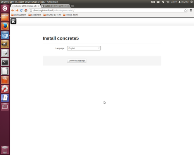The height and width of the screenshot is (155, 194).
Task: Click the Install concrete5 heading
Action: point(61,38)
